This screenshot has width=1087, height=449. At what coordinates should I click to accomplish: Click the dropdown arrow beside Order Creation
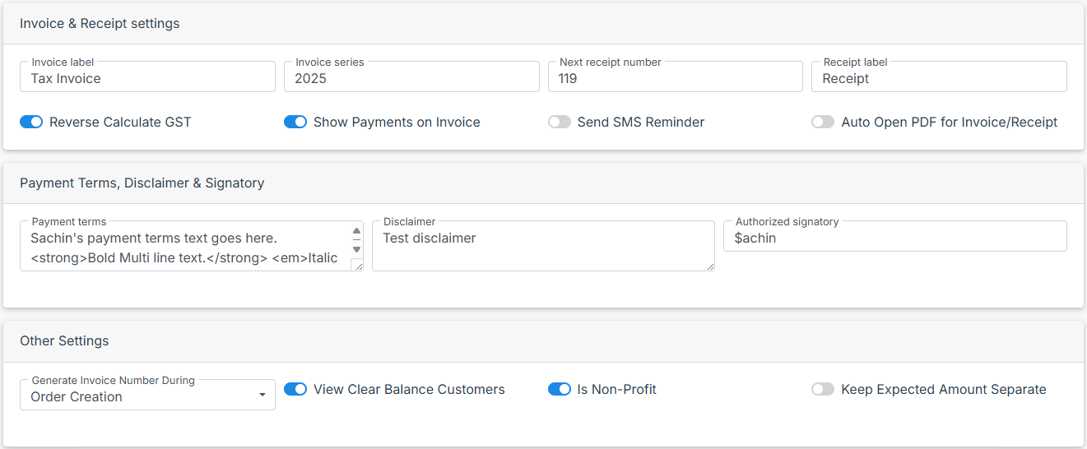(x=262, y=396)
